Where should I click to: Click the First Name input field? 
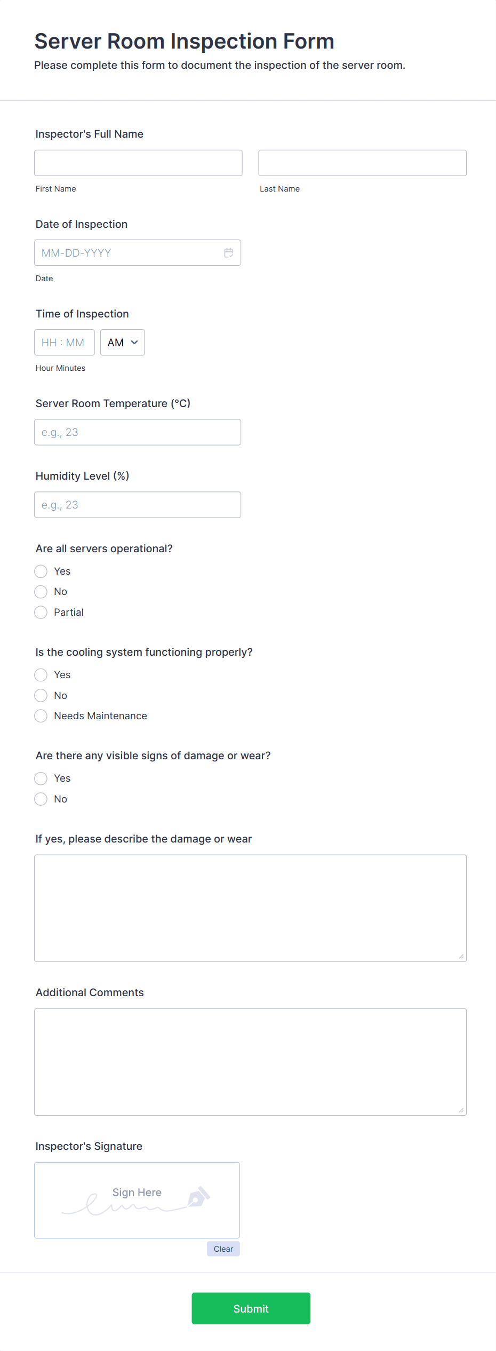pyautogui.click(x=138, y=163)
